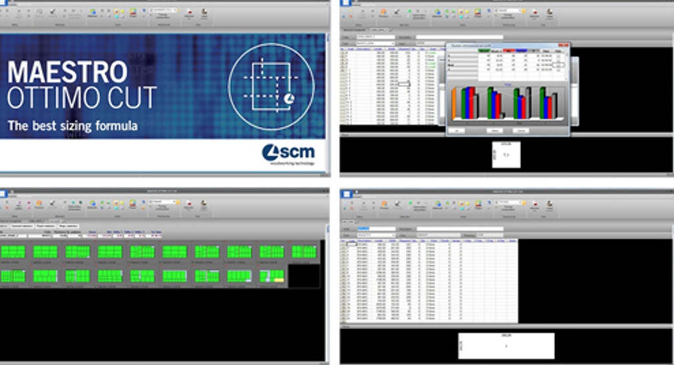674x365 pixels.
Task: Click the middle button at the bottom of the chart dialog
Action: coord(495,130)
